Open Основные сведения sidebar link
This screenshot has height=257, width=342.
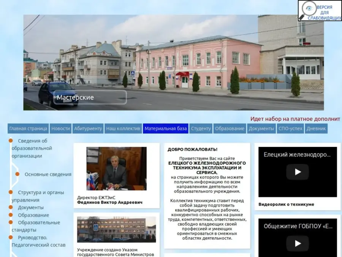[48, 174]
